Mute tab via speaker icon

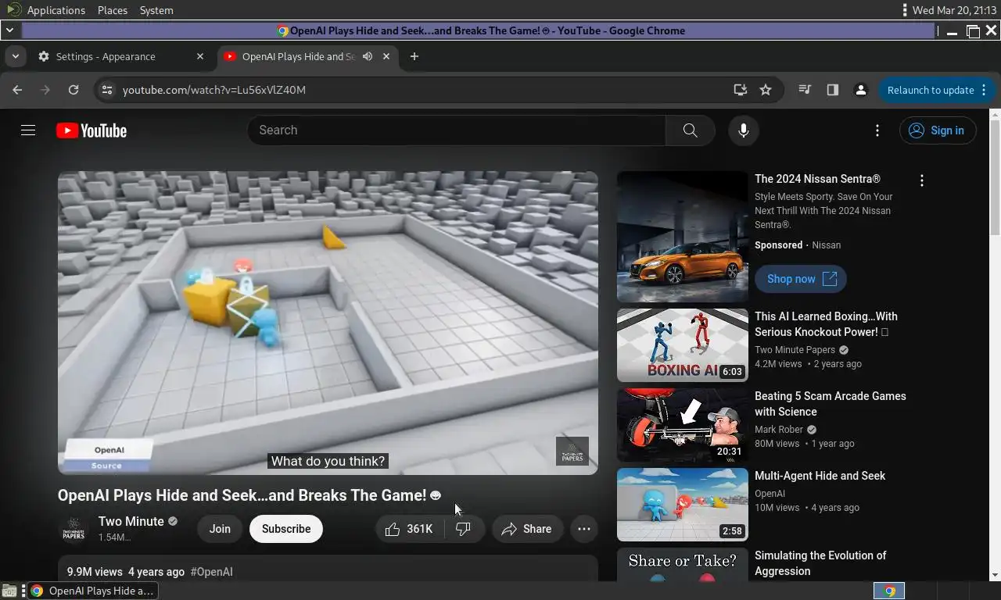tap(368, 56)
